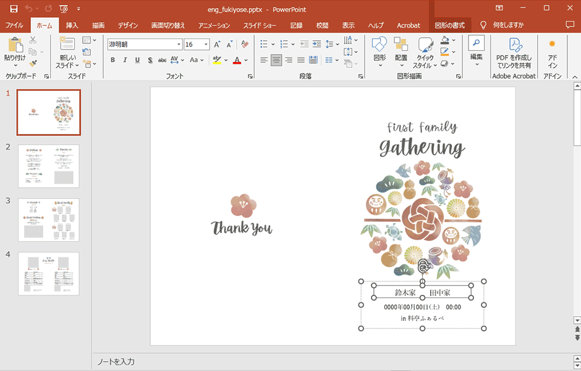
Task: Switch to the 挿入 ribbon tab
Action: (72, 25)
